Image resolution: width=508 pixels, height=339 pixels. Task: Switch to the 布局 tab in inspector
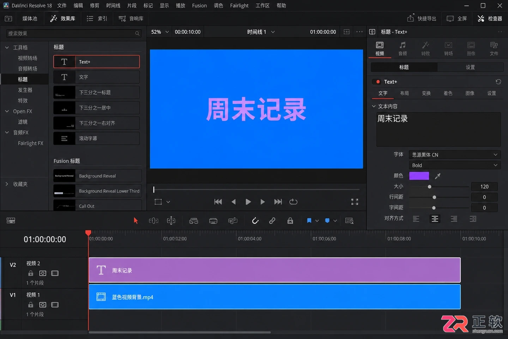[x=404, y=93]
